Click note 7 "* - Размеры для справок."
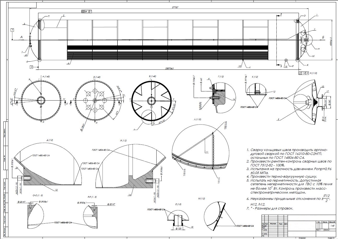 click(270, 208)
